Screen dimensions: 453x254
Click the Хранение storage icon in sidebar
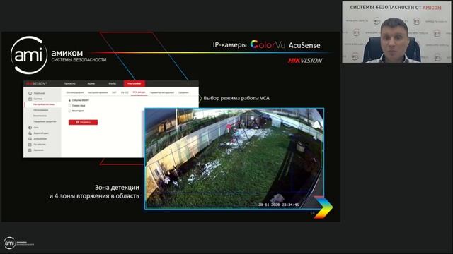coord(30,150)
